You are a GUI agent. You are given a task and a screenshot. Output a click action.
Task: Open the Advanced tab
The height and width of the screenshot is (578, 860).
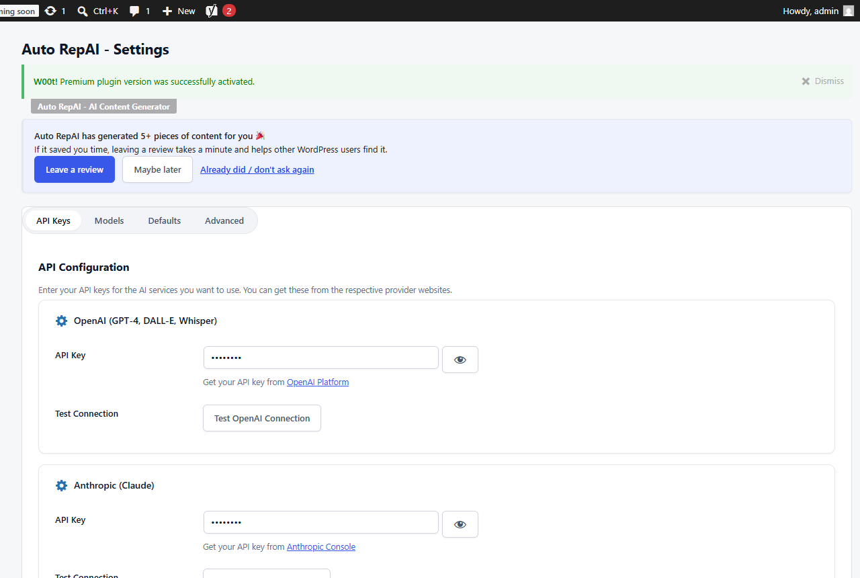[x=224, y=220]
